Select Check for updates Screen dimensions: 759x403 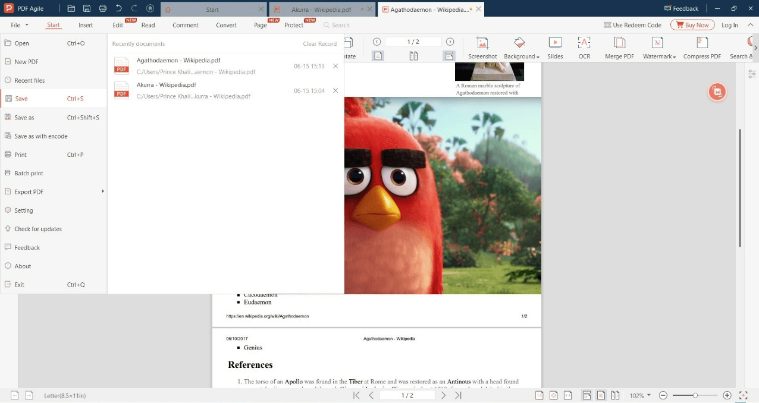coord(54,229)
